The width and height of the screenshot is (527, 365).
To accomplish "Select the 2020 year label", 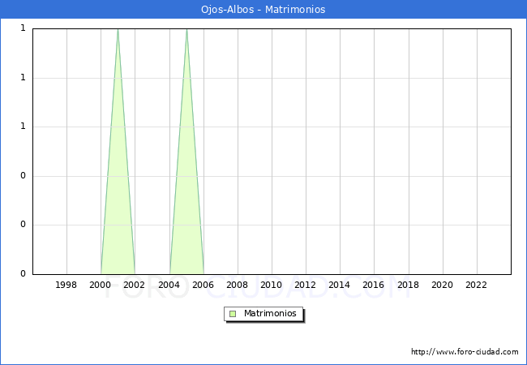I will click(443, 285).
